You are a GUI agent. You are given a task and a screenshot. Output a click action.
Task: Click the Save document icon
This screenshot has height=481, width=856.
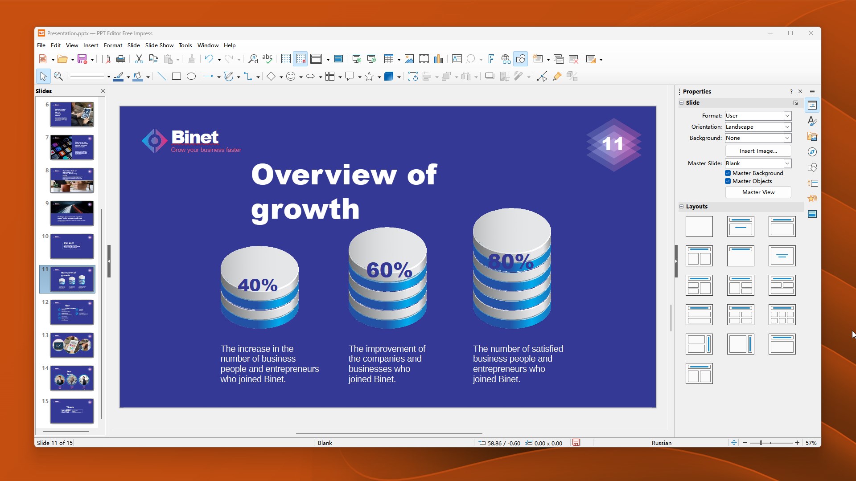pyautogui.click(x=82, y=59)
